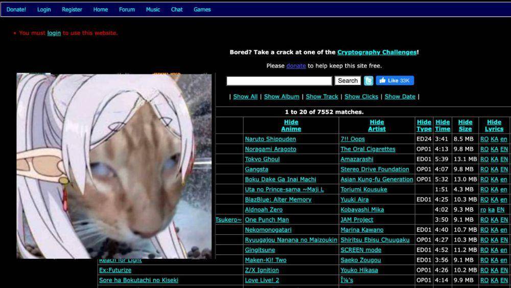Open artist Saeko Zougou link
The height and width of the screenshot is (288, 511).
[360, 260]
